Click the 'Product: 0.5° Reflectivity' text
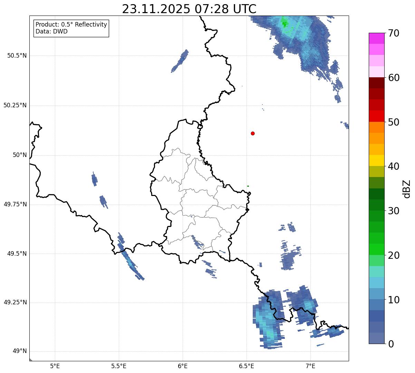415x373 pixels. (71, 25)
